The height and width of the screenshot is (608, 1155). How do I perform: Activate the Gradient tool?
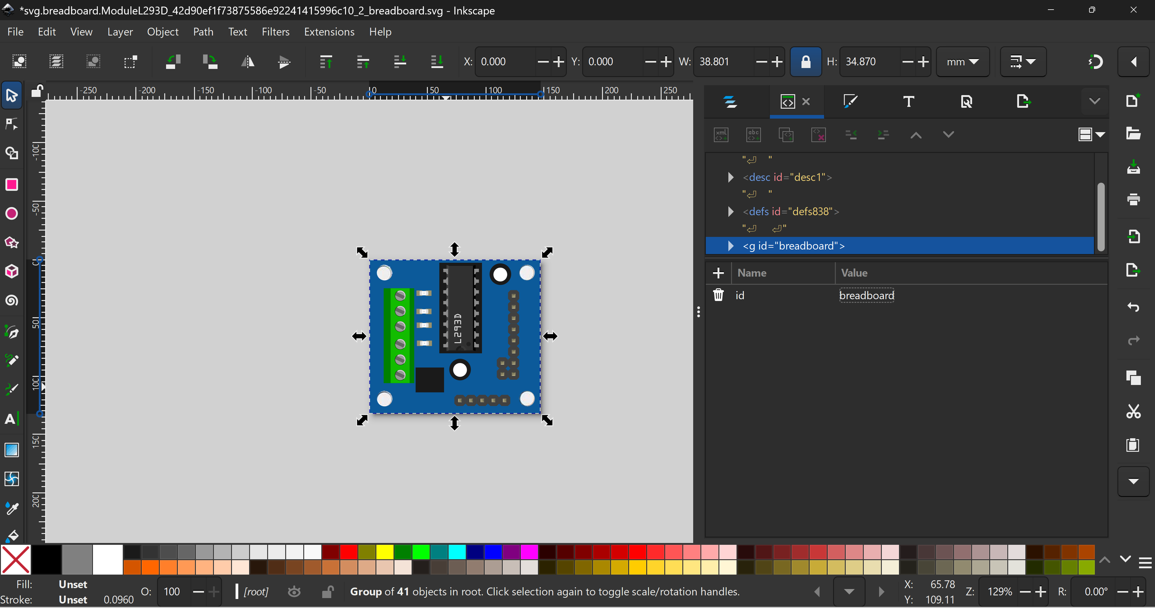pos(12,450)
